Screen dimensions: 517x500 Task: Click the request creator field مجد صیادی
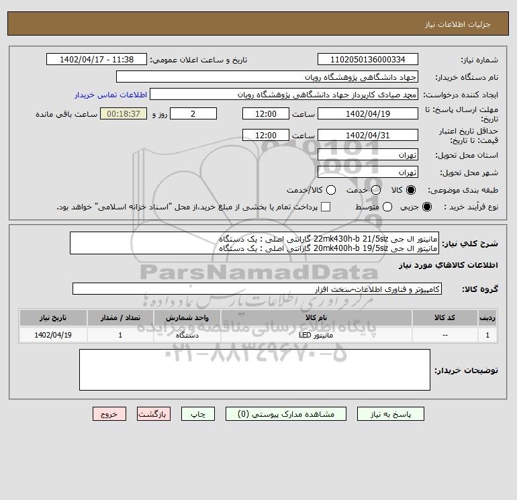(x=284, y=94)
